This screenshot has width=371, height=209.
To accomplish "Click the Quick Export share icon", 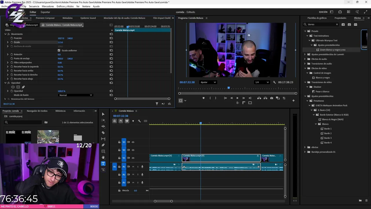I will (x=340, y=12).
